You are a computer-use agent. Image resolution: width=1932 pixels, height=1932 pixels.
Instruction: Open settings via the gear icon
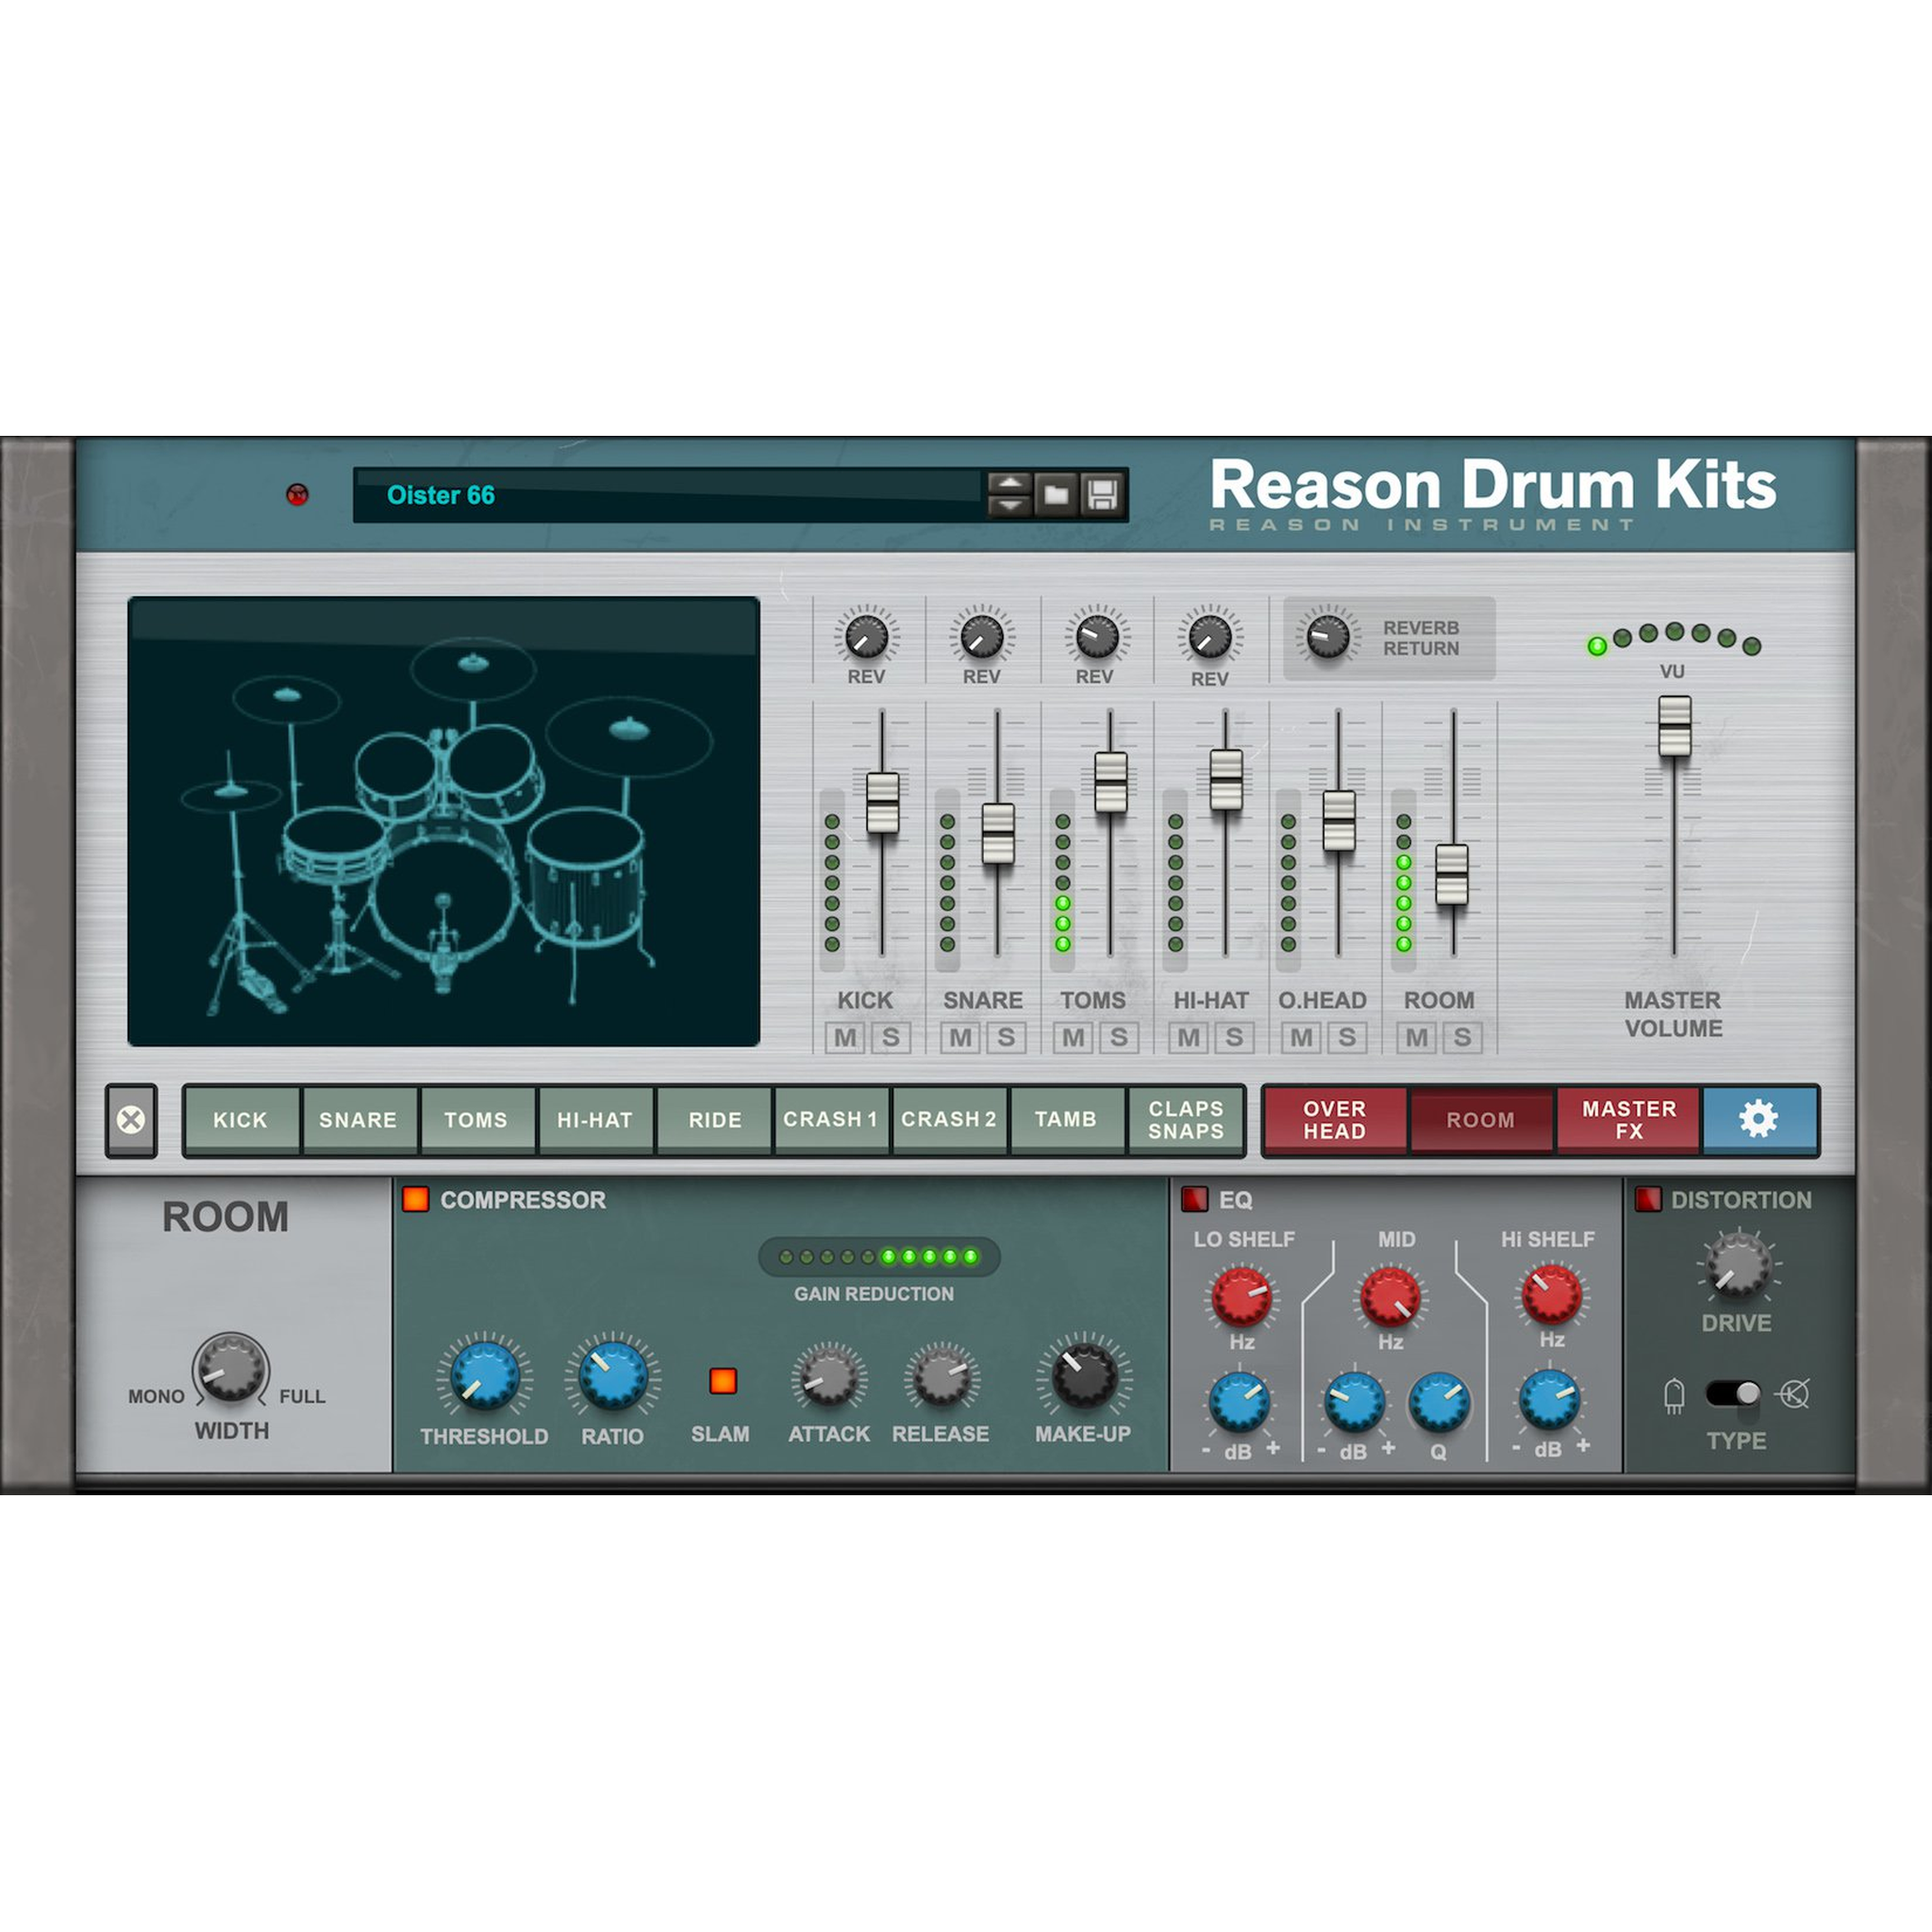coord(1757,1119)
